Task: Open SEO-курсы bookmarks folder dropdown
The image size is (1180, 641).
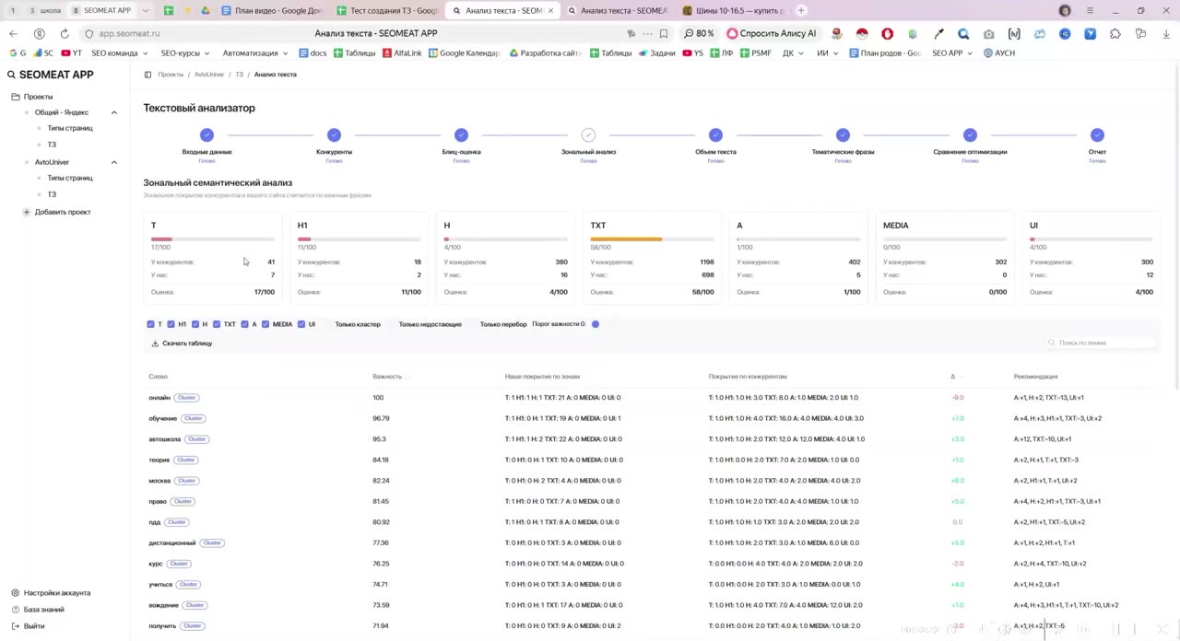Action: pos(185,53)
